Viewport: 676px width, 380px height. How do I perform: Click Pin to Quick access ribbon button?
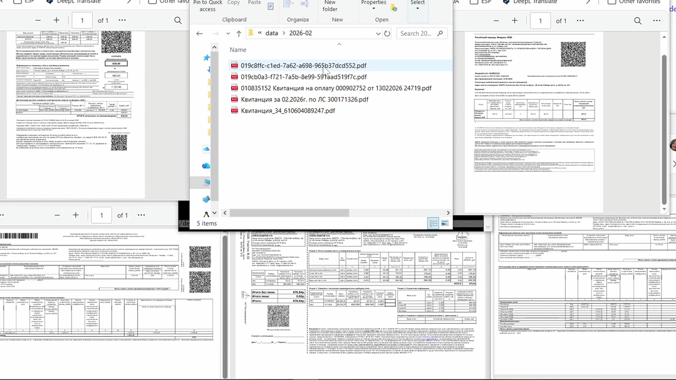[x=207, y=6]
